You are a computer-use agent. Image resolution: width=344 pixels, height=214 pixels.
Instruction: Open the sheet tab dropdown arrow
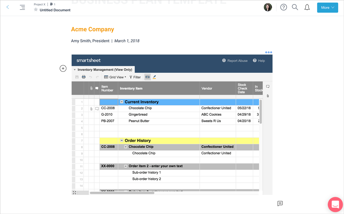[75, 70]
